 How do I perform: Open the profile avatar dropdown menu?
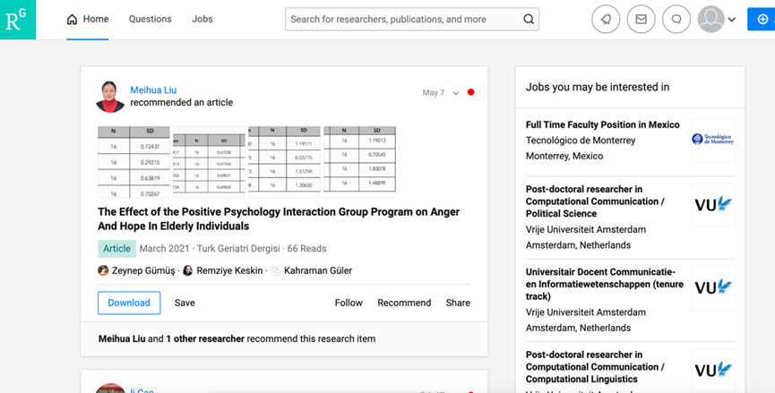[x=718, y=19]
